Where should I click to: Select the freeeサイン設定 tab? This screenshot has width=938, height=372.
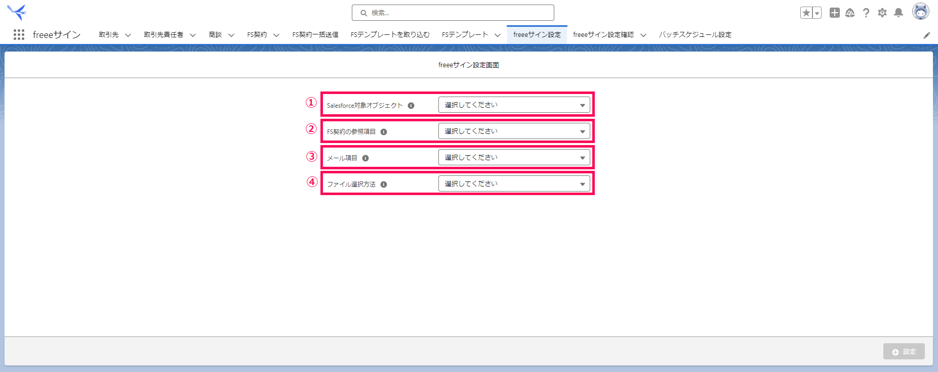pyautogui.click(x=537, y=35)
